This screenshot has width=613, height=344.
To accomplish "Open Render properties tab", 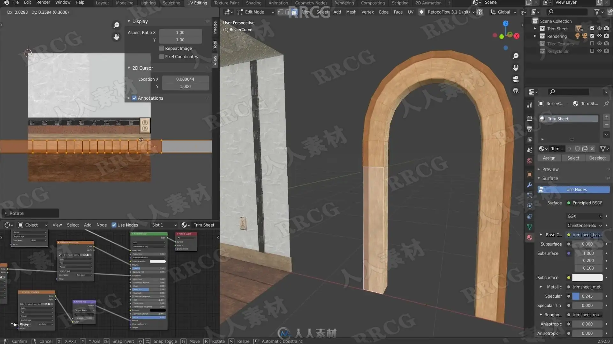I will pyautogui.click(x=530, y=118).
